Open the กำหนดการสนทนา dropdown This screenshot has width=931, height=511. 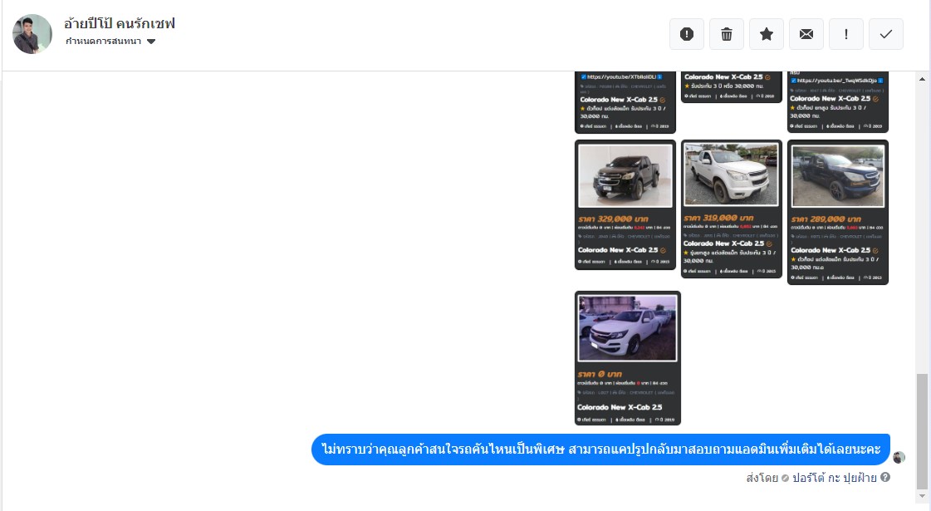pos(110,41)
